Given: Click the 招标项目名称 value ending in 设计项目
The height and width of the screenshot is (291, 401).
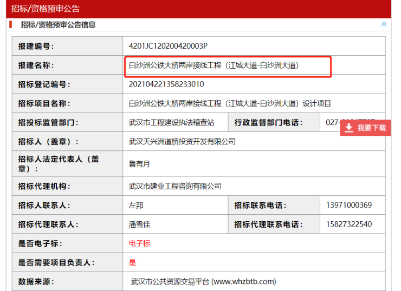Looking at the screenshot, I should point(229,103).
